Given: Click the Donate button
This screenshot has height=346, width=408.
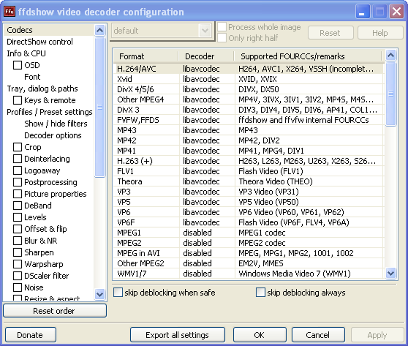Looking at the screenshot, I should pos(30,335).
